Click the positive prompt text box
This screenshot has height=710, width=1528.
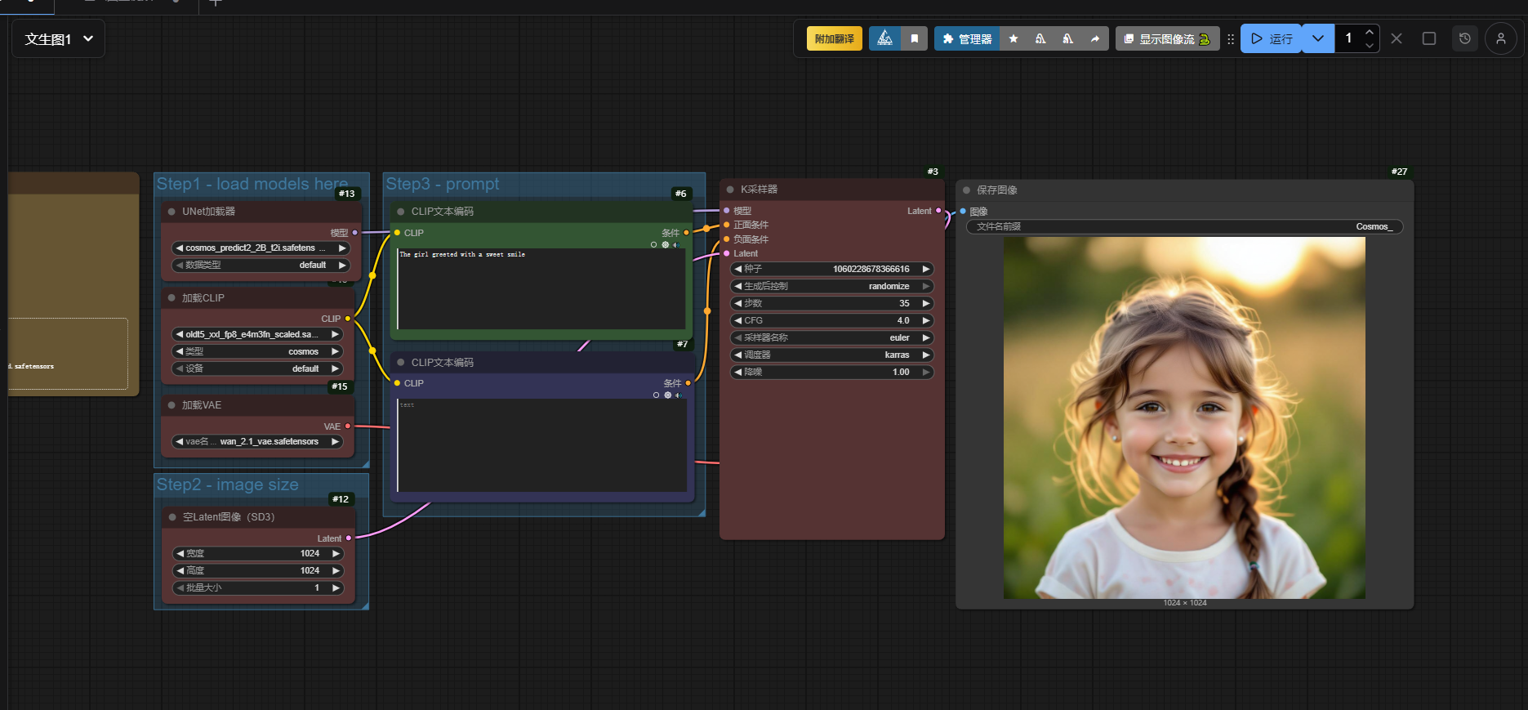[x=540, y=290]
